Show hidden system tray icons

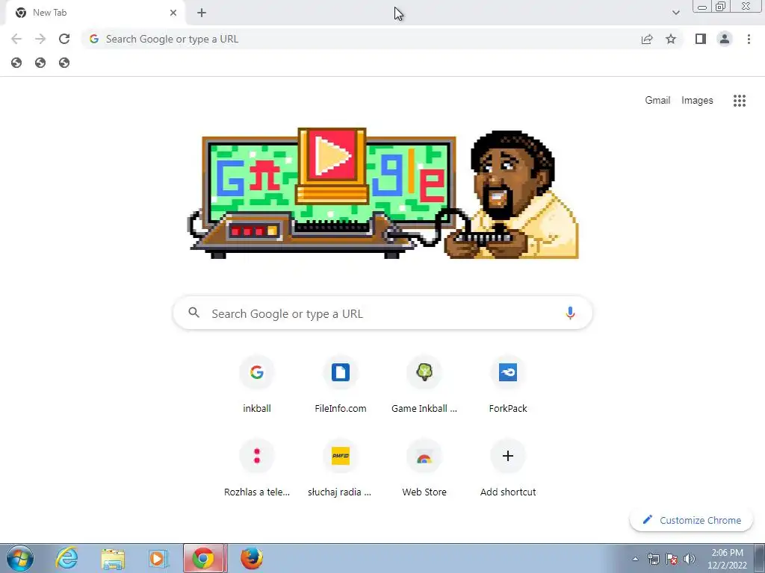tap(635, 559)
